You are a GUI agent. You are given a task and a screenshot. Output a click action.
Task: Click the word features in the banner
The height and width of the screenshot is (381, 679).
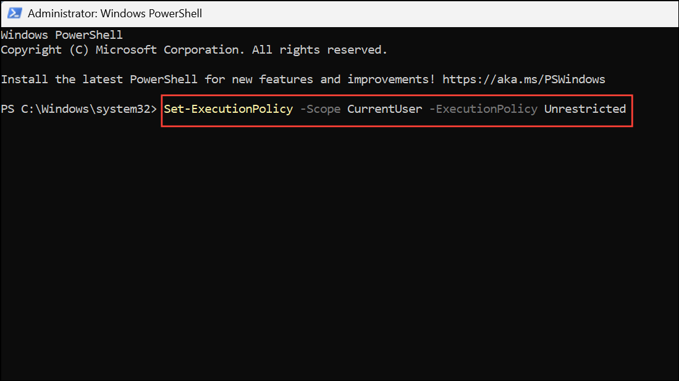[286, 80]
